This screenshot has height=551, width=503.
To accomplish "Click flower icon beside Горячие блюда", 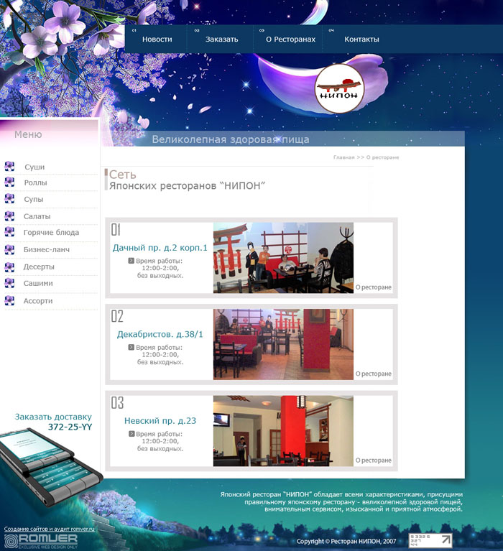I will click(x=9, y=232).
